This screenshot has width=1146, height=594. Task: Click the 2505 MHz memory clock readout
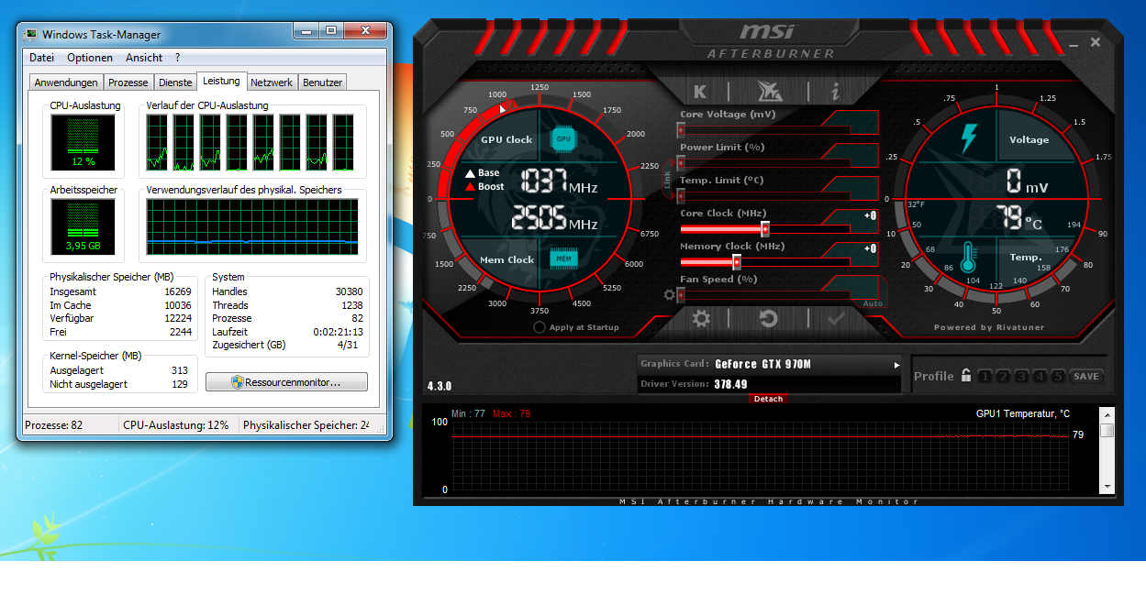554,217
